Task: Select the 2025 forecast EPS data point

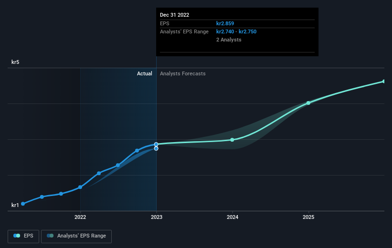Action: [308, 103]
